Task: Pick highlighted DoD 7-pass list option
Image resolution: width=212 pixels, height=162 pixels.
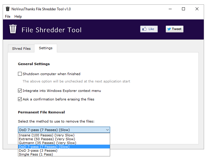Action: [64, 147]
